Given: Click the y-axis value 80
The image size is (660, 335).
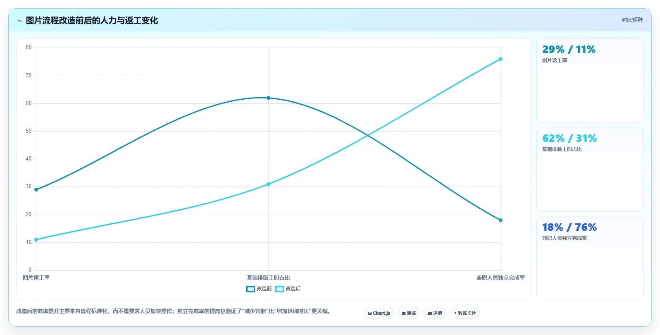Looking at the screenshot, I should [x=29, y=48].
